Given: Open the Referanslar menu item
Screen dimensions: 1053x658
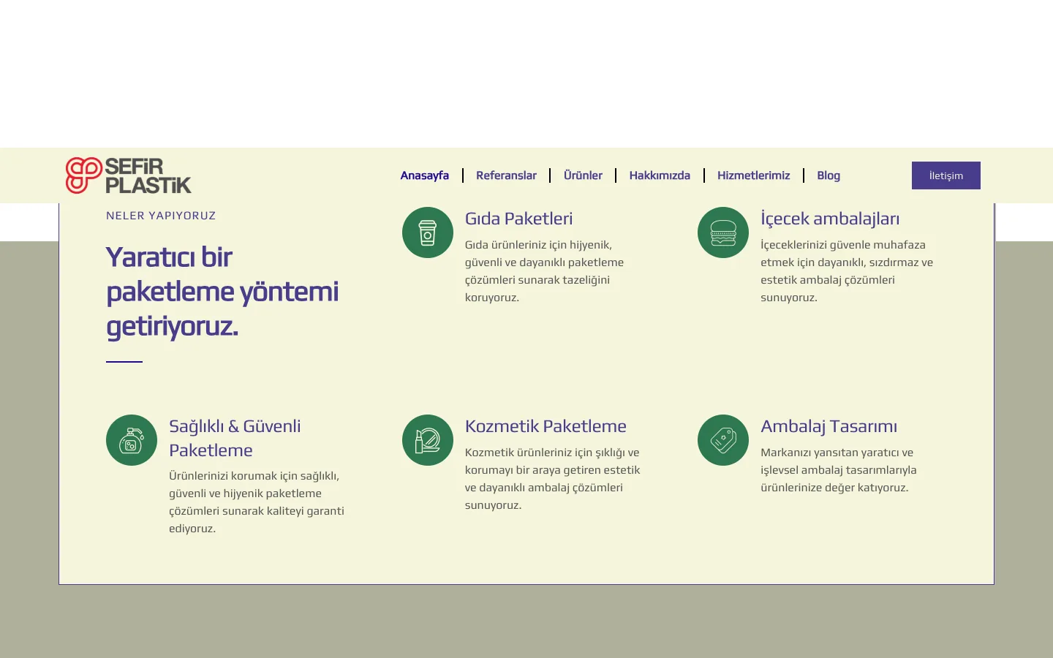Looking at the screenshot, I should click(506, 175).
